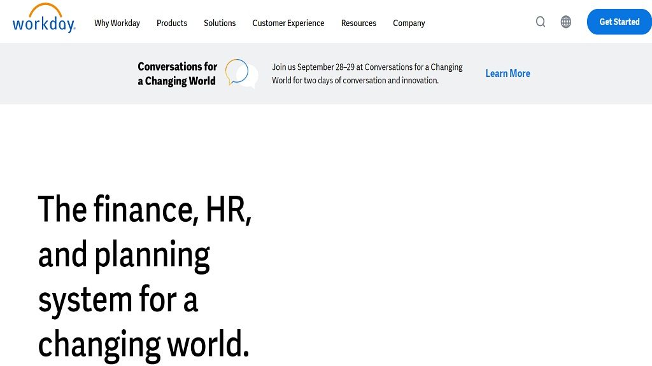Follow the Learn More link
Viewport: 652px width, 366px height.
[x=507, y=74]
